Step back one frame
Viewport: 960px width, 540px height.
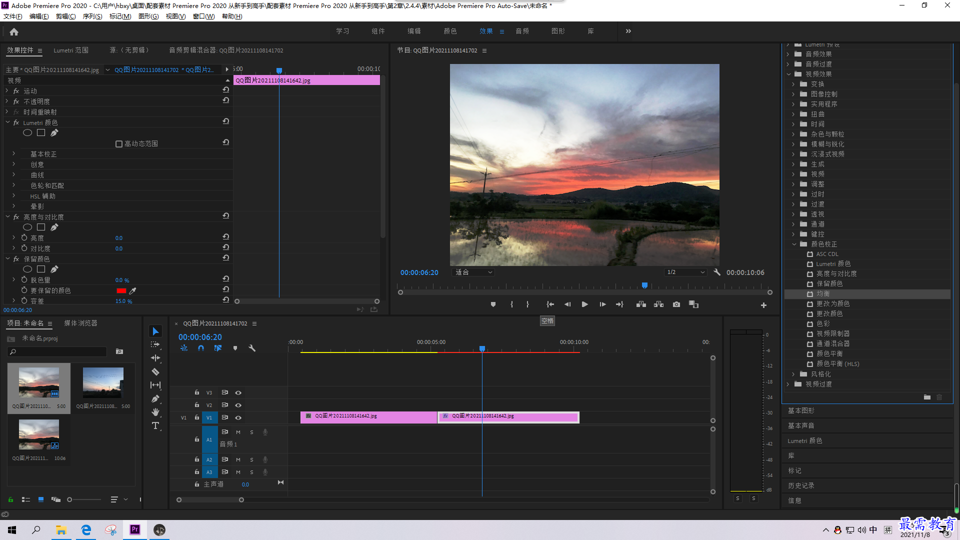[567, 304]
